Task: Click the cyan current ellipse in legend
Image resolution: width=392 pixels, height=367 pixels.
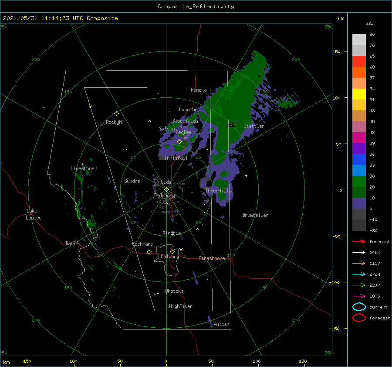Action: point(359,307)
